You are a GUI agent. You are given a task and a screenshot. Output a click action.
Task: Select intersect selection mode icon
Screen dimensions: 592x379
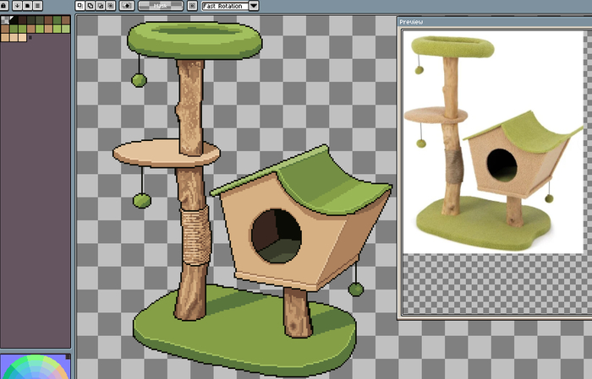pyautogui.click(x=110, y=6)
